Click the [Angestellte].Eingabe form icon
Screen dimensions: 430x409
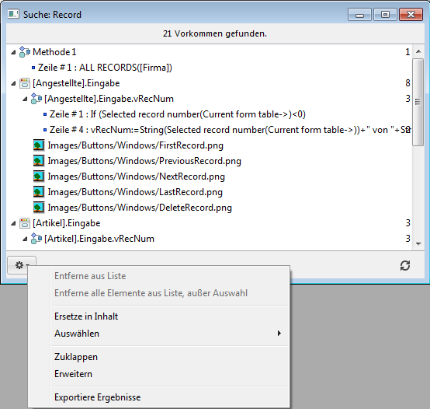point(25,83)
